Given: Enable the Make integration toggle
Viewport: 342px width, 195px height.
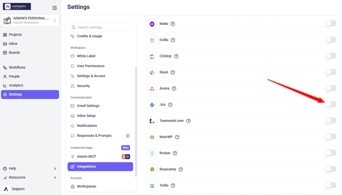Looking at the screenshot, I should click(331, 23).
